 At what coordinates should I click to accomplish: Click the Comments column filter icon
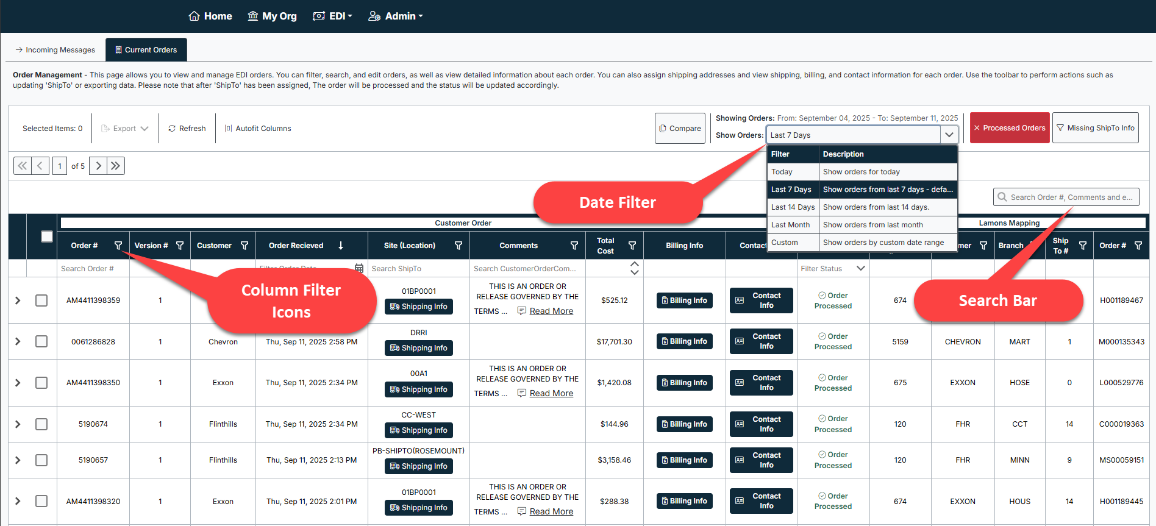[x=574, y=246]
